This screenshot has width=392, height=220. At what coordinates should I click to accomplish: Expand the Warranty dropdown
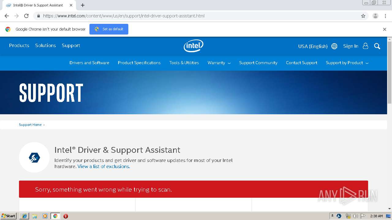(219, 63)
